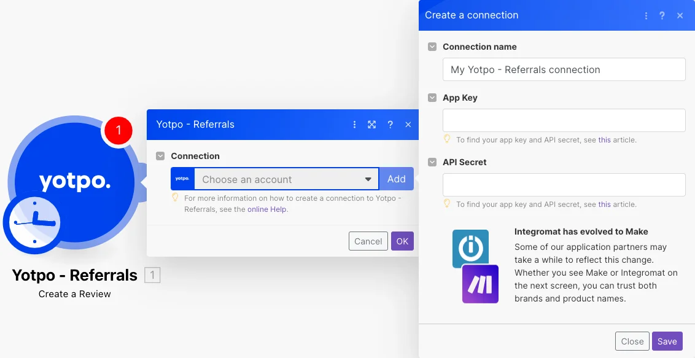Close the Yotpo - Referrals dialog

point(408,125)
